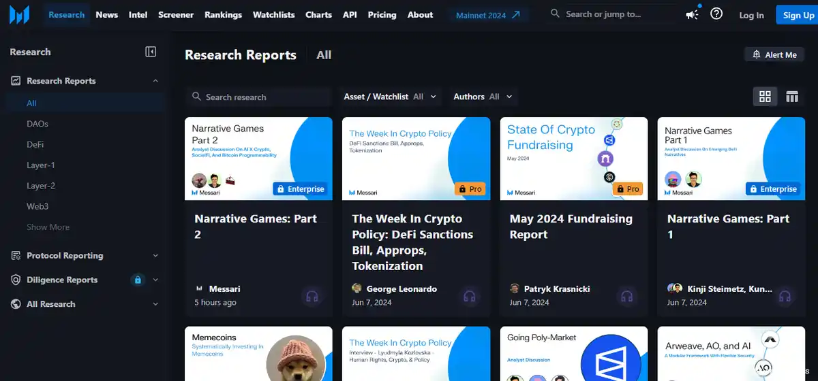Open the About nav item

click(420, 14)
